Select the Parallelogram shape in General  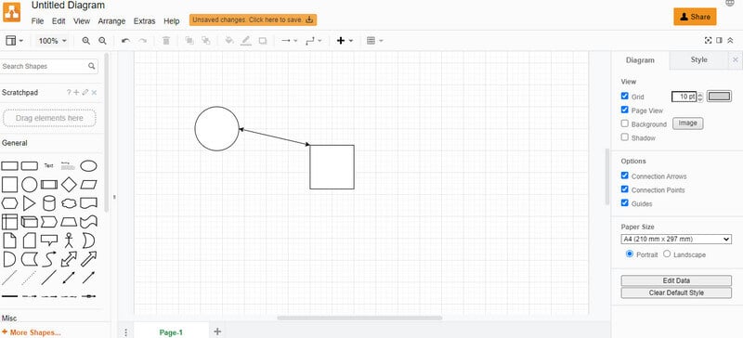click(x=88, y=185)
